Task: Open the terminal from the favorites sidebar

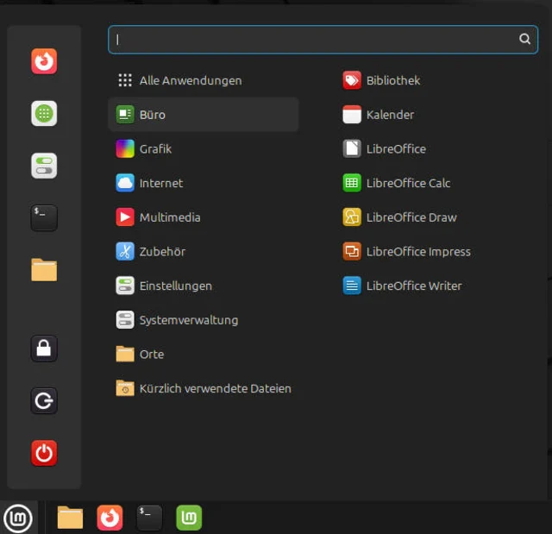Action: coord(44,217)
